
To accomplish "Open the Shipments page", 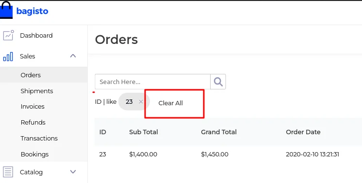I will [x=37, y=91].
